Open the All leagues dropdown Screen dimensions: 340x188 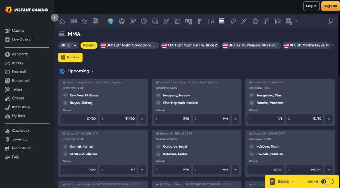(68, 45)
